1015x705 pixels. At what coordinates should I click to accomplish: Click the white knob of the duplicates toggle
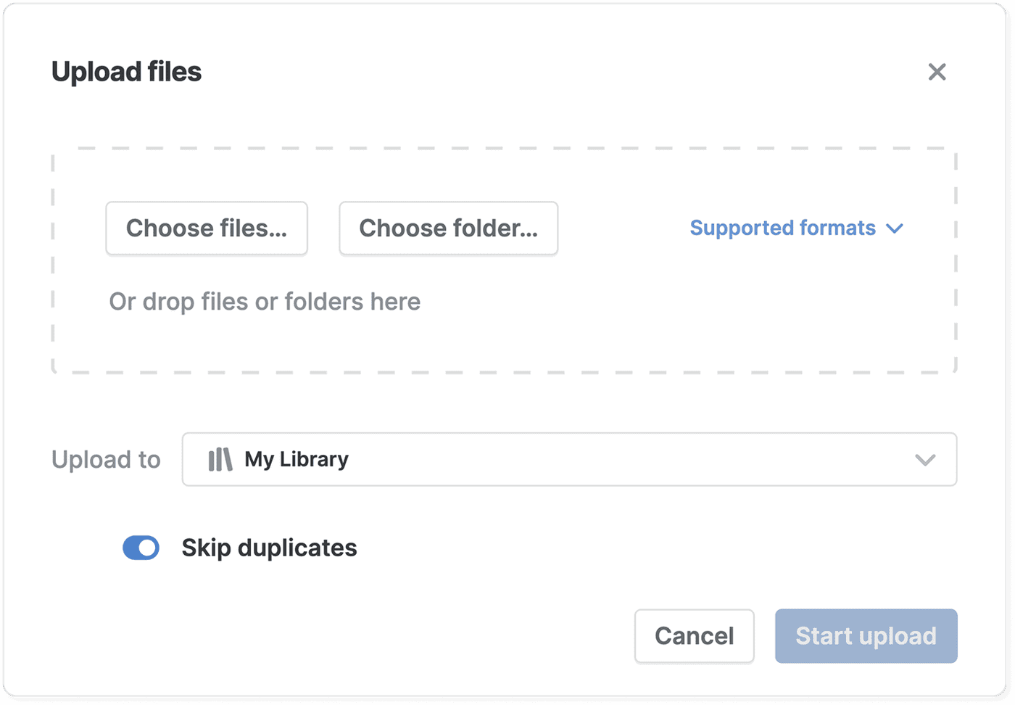pyautogui.click(x=148, y=548)
